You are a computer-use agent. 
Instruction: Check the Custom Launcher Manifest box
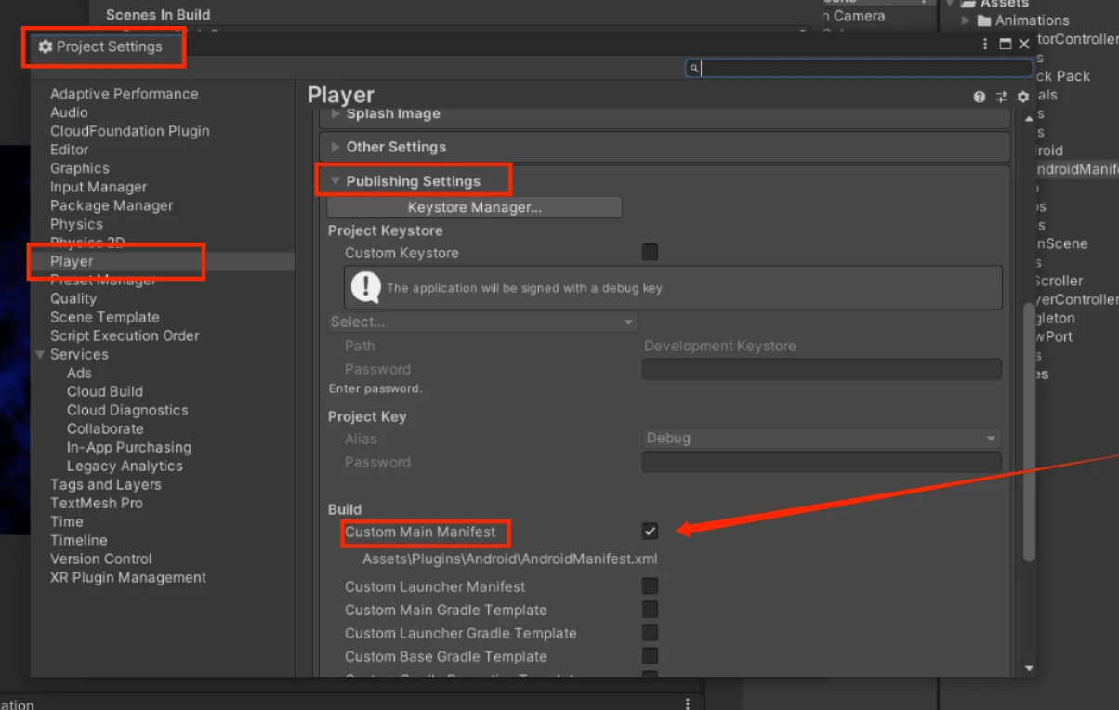650,586
